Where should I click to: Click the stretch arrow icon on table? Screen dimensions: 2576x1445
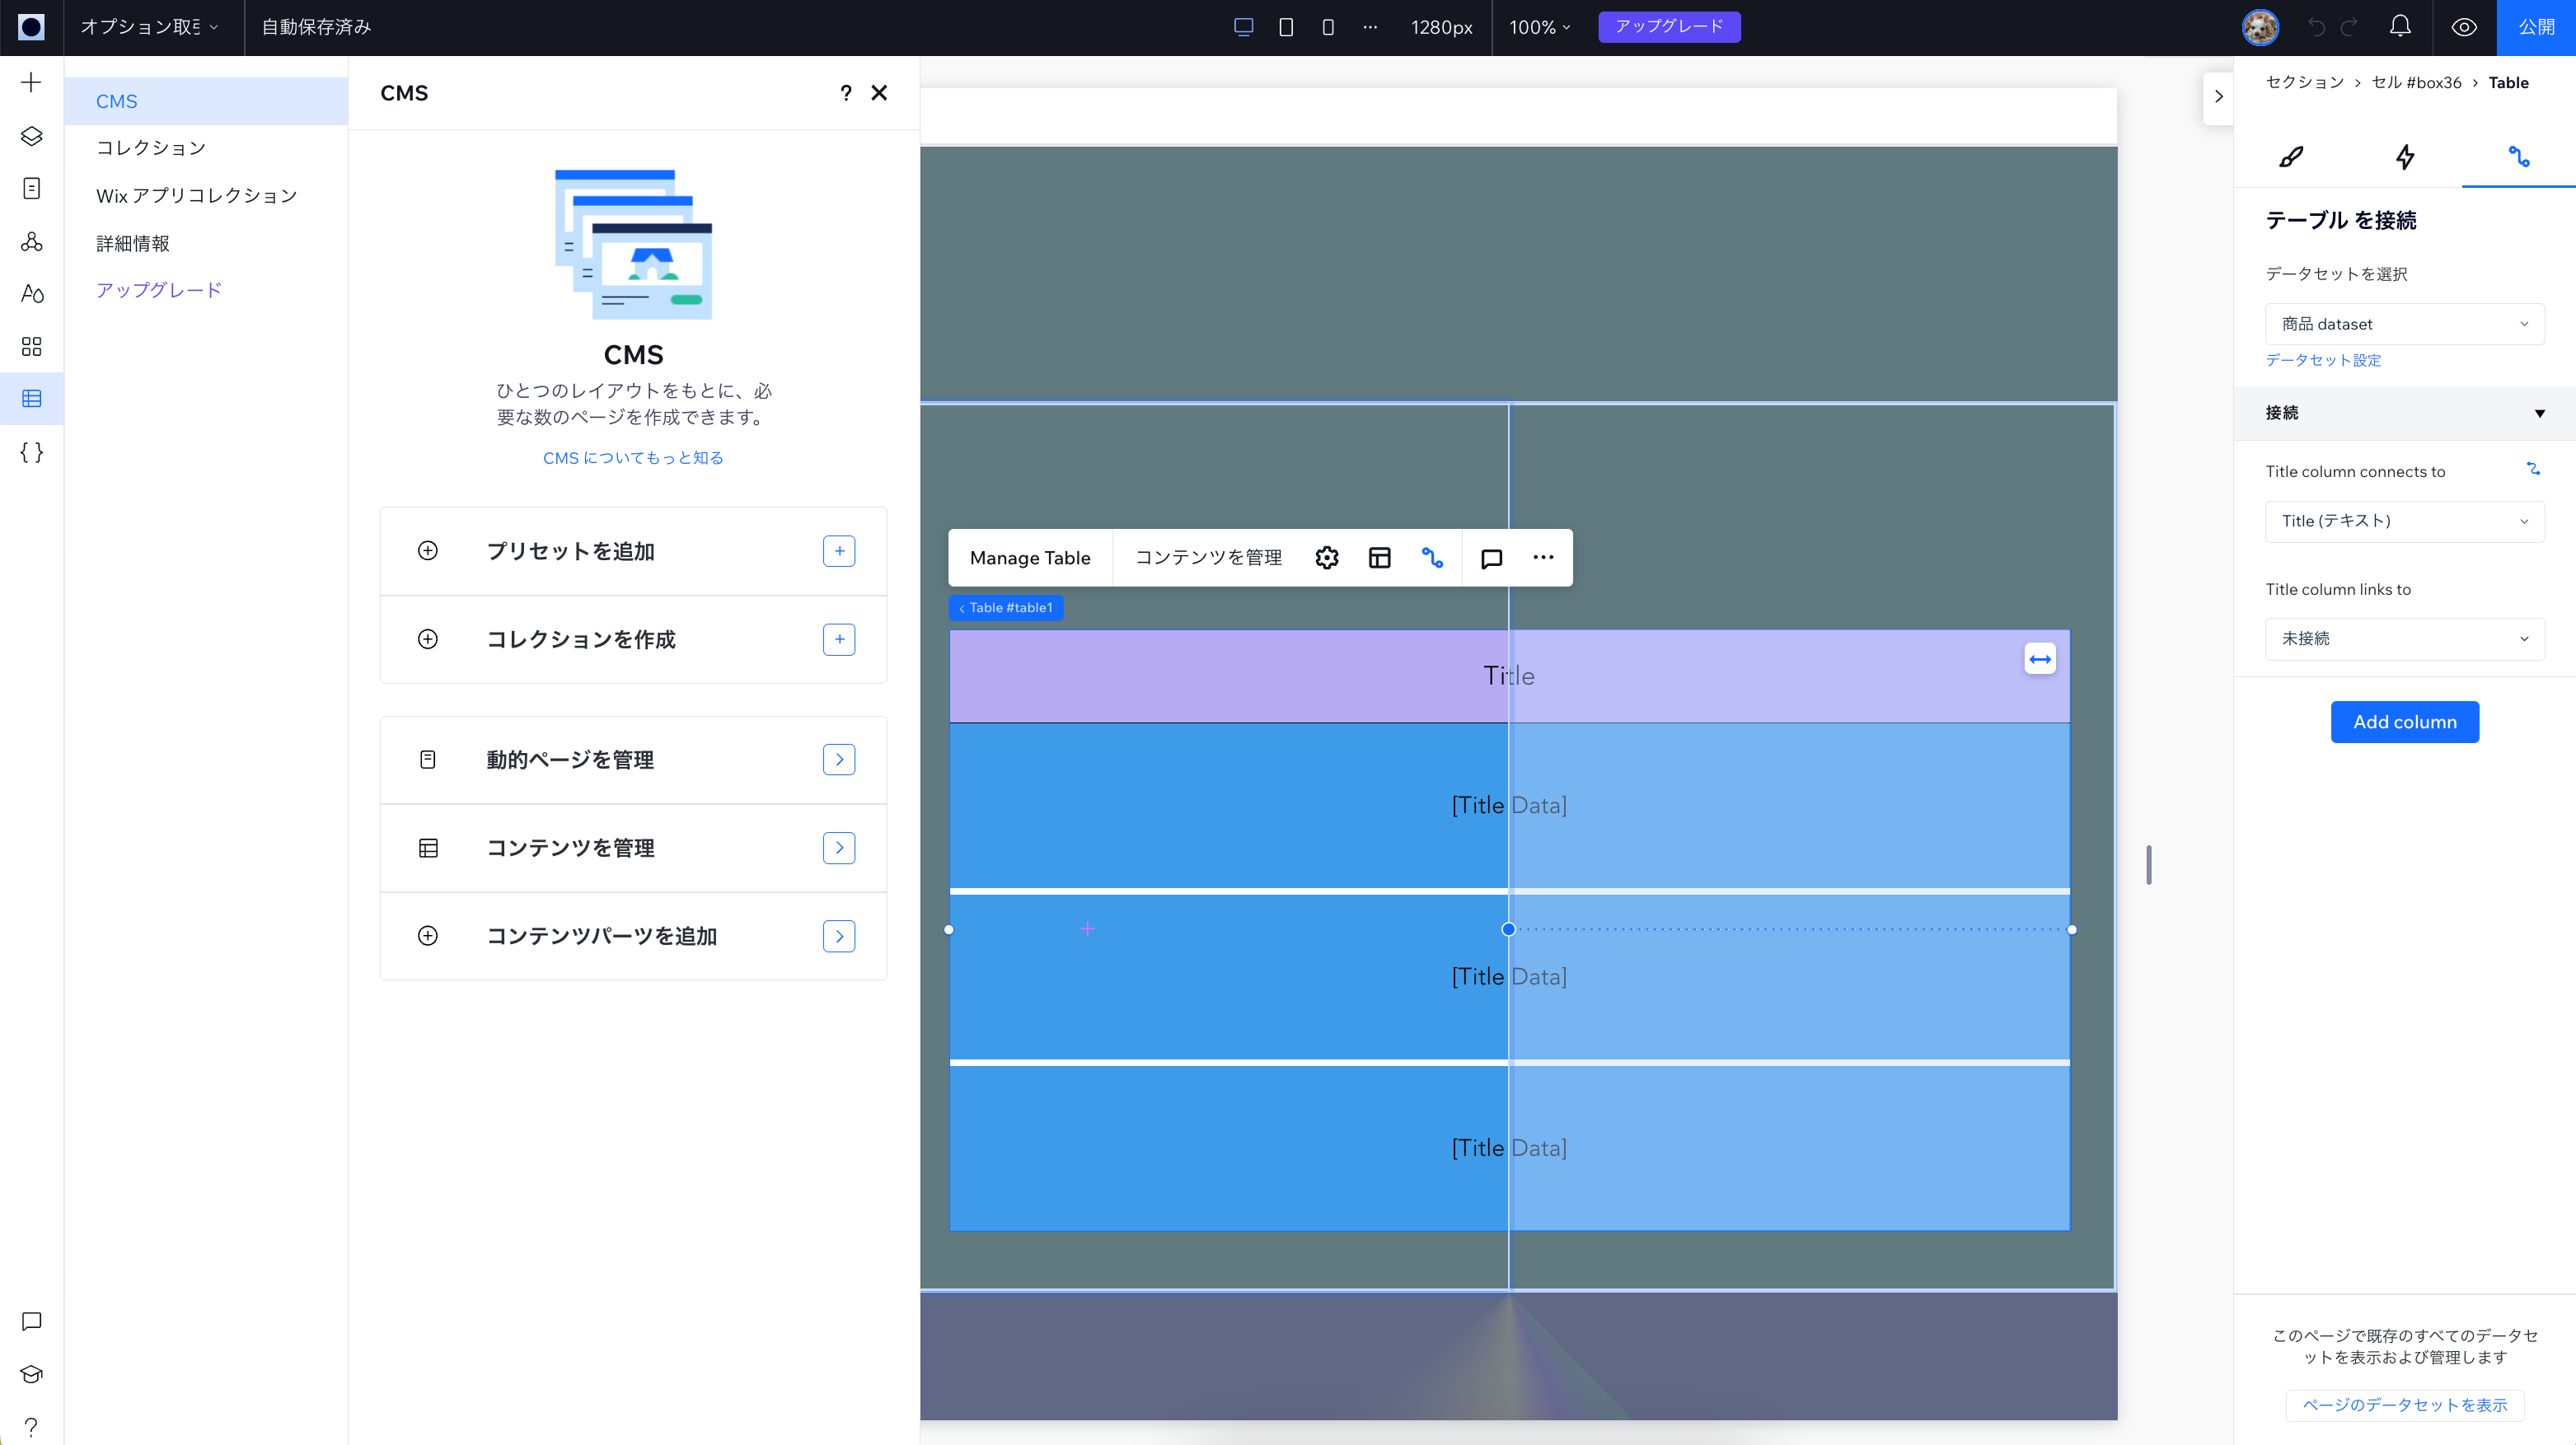(x=2040, y=659)
